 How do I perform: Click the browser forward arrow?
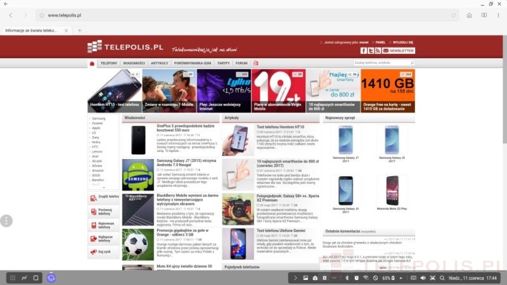click(x=25, y=15)
